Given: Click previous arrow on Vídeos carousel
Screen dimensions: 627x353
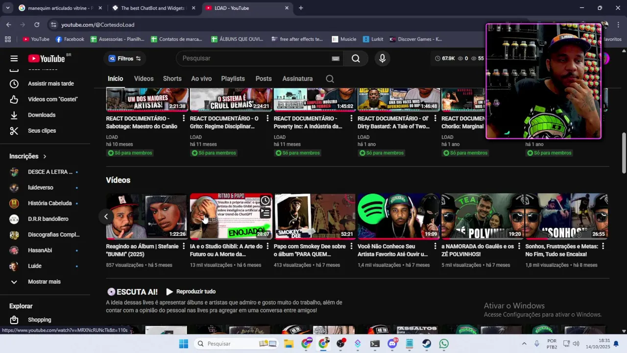Looking at the screenshot, I should pos(106,216).
